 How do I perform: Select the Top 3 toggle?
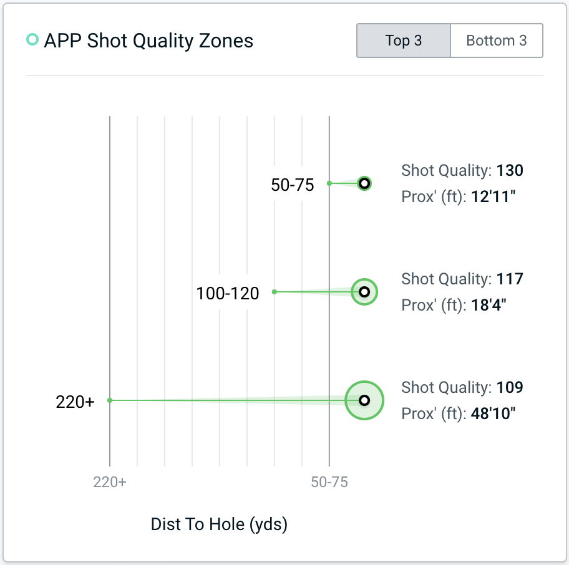403,41
